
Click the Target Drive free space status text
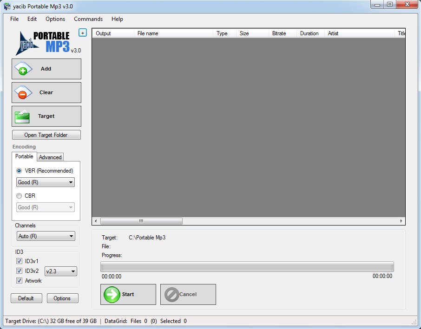pos(51,321)
